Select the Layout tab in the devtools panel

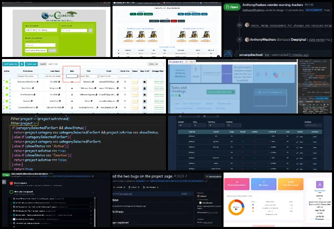(x=317, y=101)
